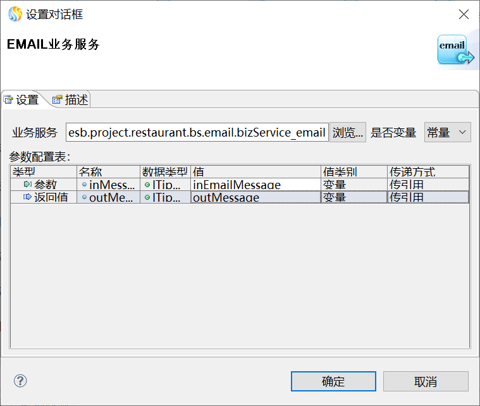Click the 业务服务 text input field

click(x=196, y=132)
